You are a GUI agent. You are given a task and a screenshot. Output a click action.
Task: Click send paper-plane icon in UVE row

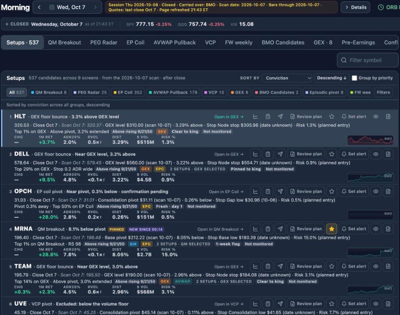click(280, 304)
